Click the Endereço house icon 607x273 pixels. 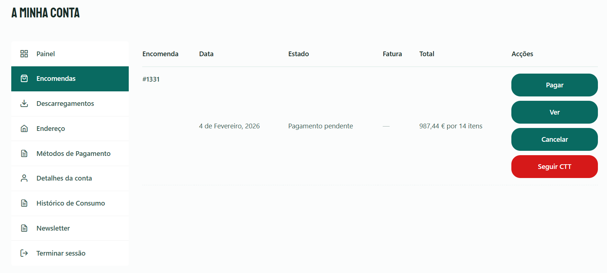[24, 128]
